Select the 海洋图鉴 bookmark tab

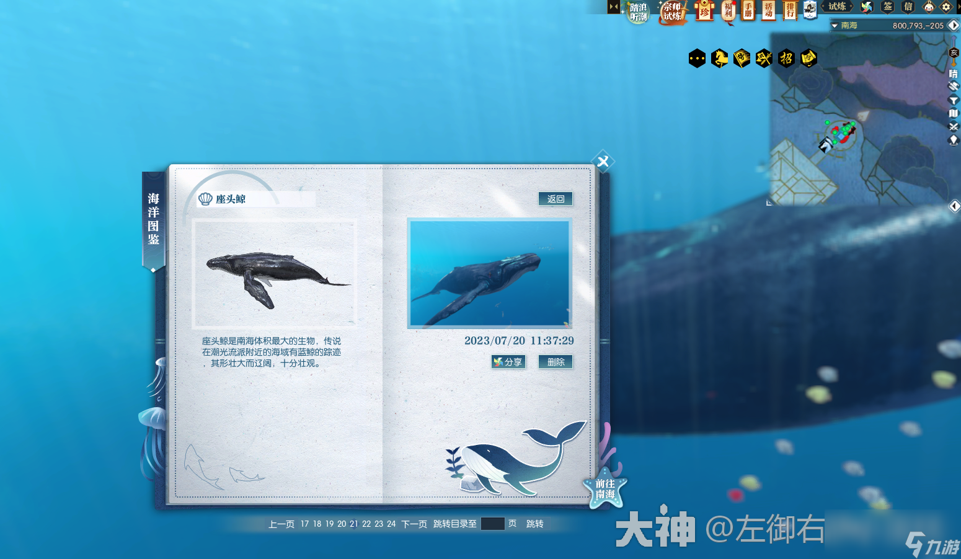(153, 220)
